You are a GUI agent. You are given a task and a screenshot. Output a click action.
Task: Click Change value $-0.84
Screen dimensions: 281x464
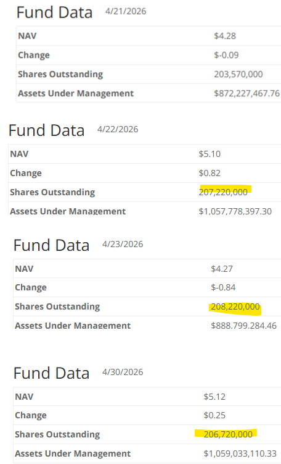(223, 287)
